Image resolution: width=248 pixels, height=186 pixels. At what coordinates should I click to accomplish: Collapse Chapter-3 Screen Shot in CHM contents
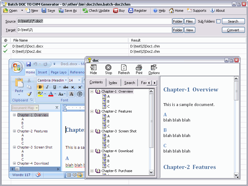[92, 131]
